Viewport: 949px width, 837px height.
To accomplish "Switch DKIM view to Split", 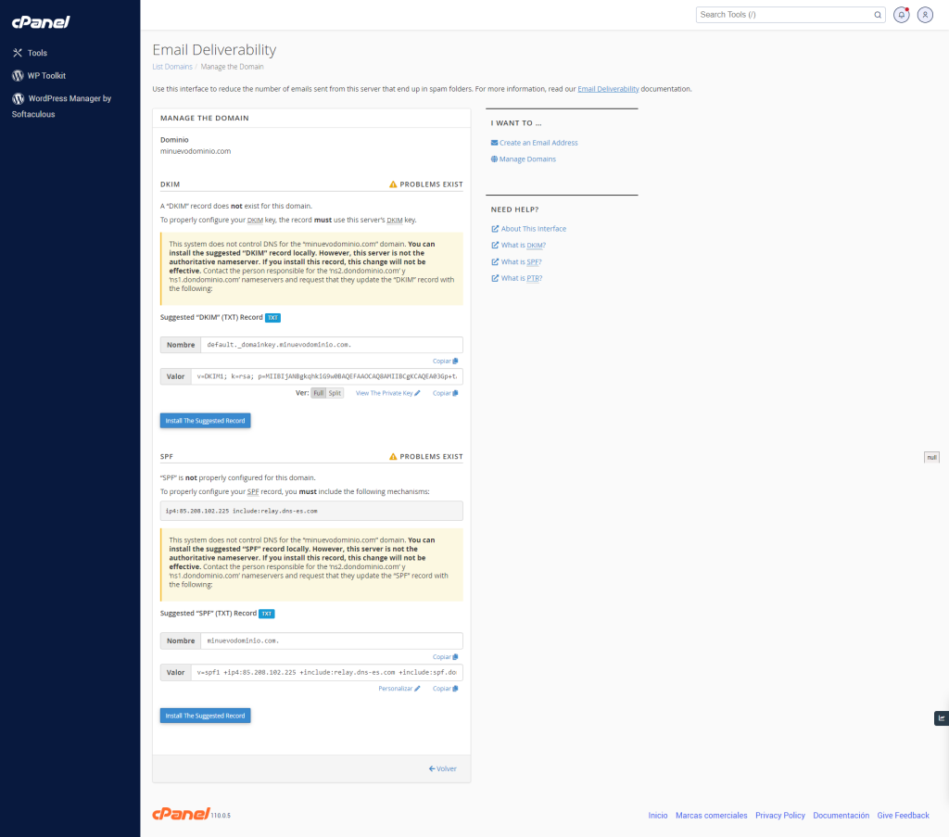I will click(x=335, y=393).
